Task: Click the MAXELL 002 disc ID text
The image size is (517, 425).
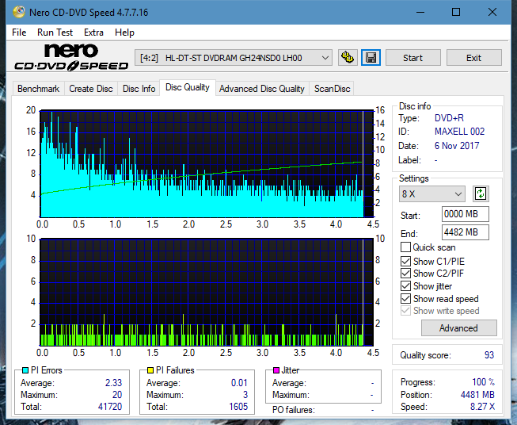Action: pos(460,132)
